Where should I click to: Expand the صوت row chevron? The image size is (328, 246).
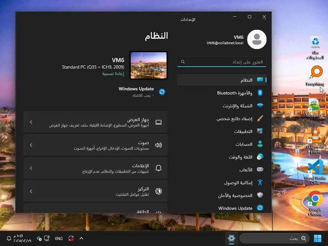[31, 145]
